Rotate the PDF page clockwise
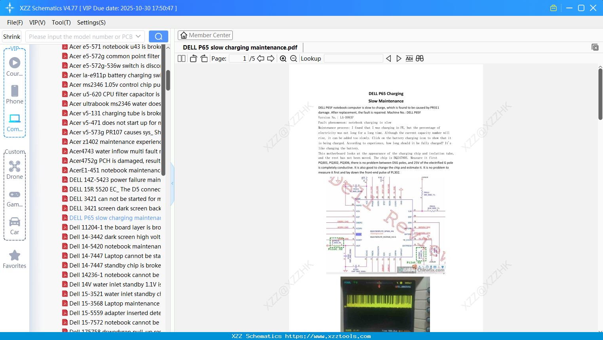The image size is (603, 340). point(204,59)
